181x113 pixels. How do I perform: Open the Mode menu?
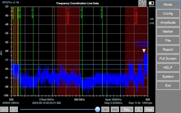(168, 5)
